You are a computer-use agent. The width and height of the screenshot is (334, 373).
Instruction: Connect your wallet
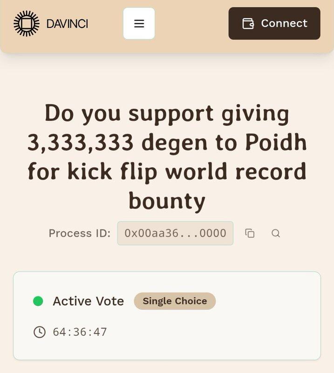[274, 23]
